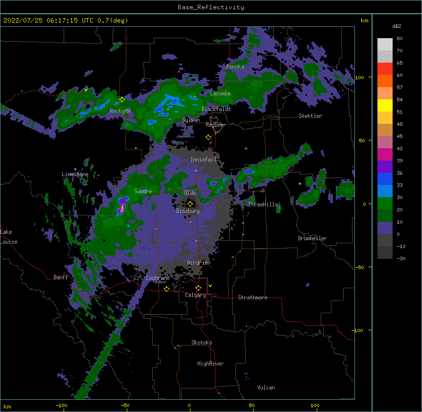Click the Cochrane label
Viewport: 422px width, 412px height.
tap(158, 278)
